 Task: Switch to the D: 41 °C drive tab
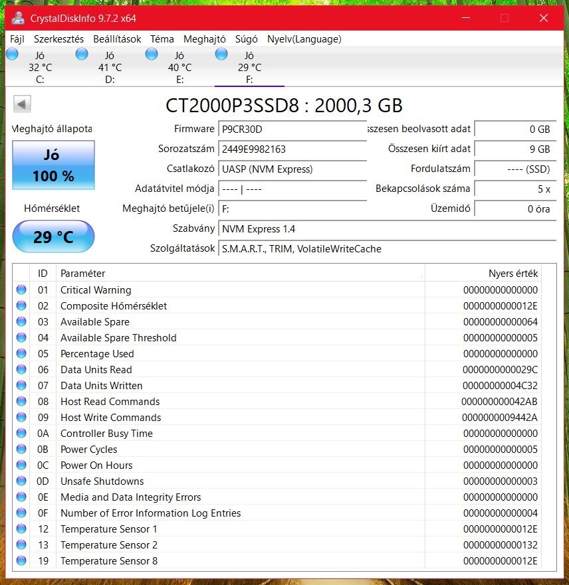tap(110, 67)
